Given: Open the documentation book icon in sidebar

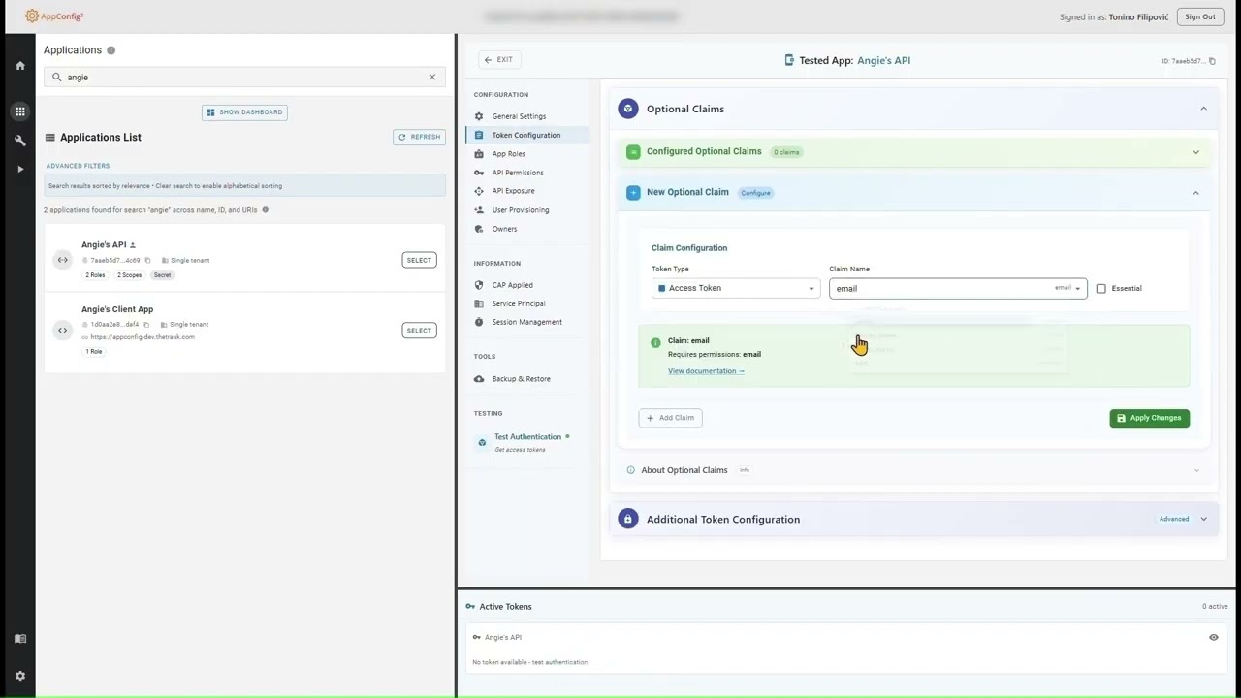Looking at the screenshot, I should tap(19, 639).
